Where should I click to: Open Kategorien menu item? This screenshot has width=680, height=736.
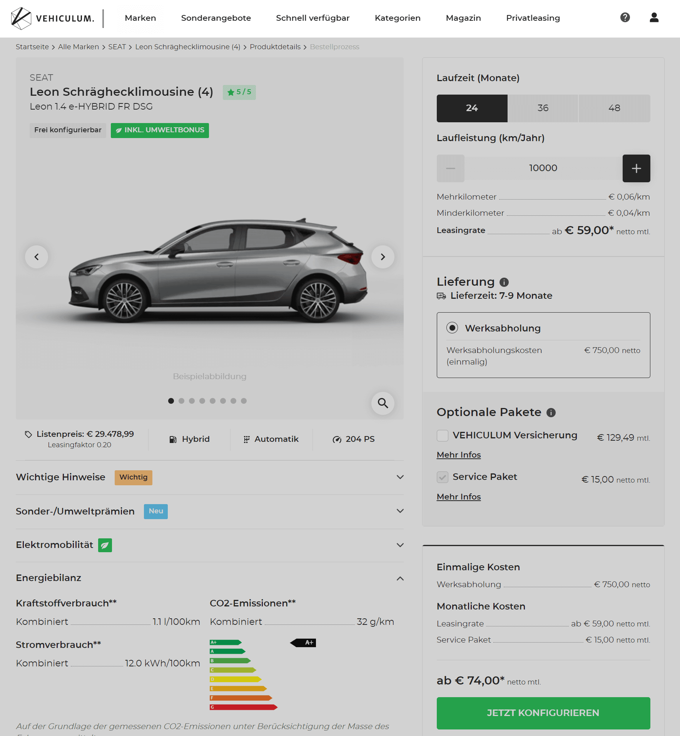coord(398,18)
